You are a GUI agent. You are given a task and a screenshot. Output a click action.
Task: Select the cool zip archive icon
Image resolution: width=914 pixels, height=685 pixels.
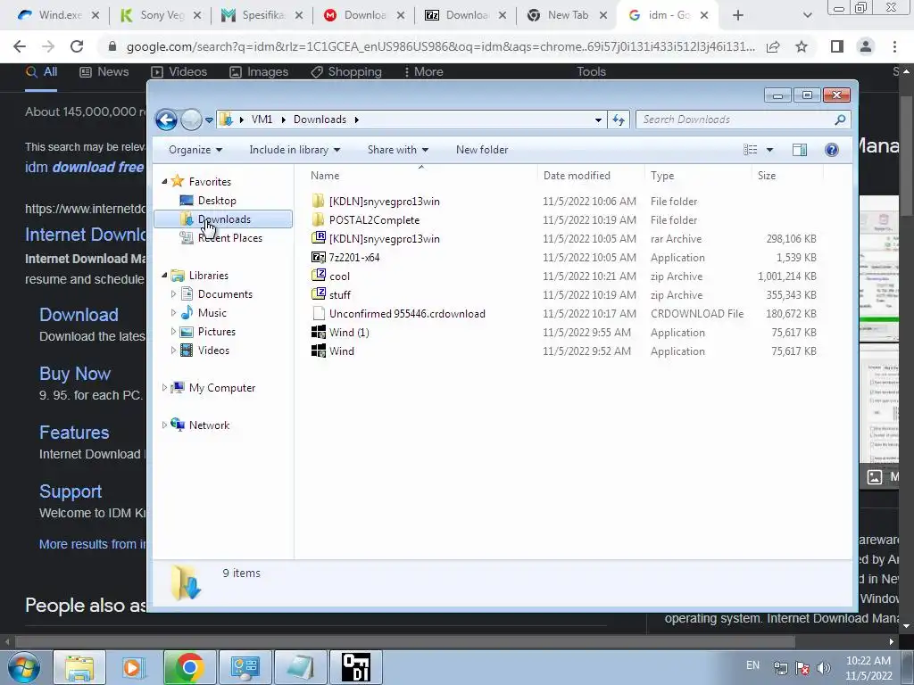pos(319,276)
